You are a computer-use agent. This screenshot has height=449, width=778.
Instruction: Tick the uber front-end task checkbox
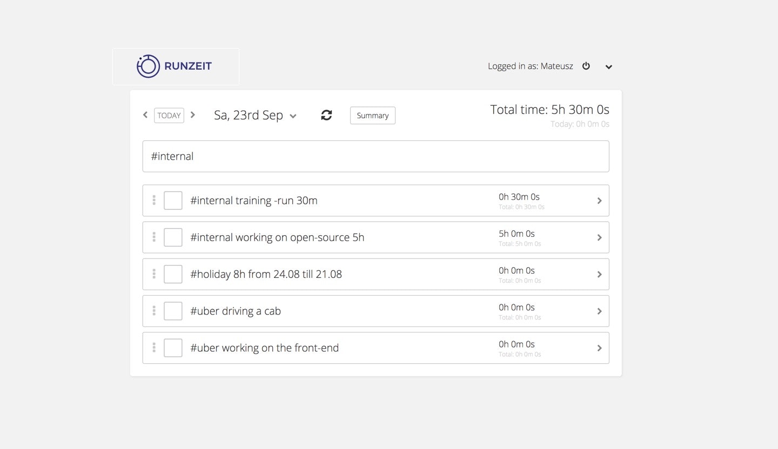173,348
